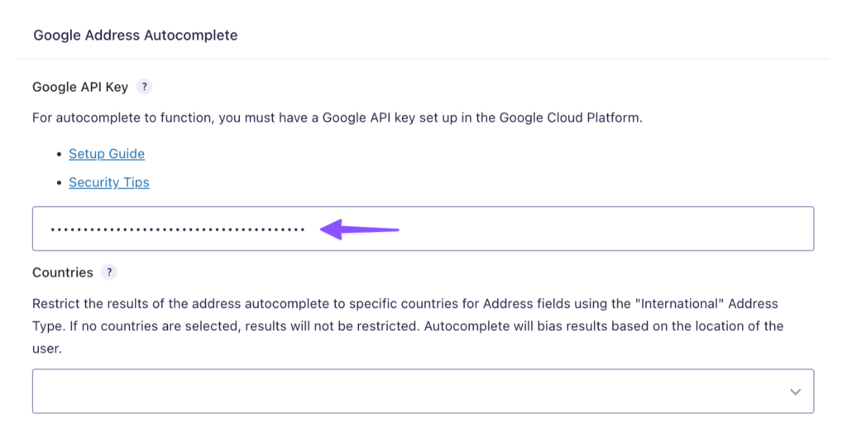The image size is (847, 447).
Task: Click the purple arrow pointing at the key
Action: 360,229
